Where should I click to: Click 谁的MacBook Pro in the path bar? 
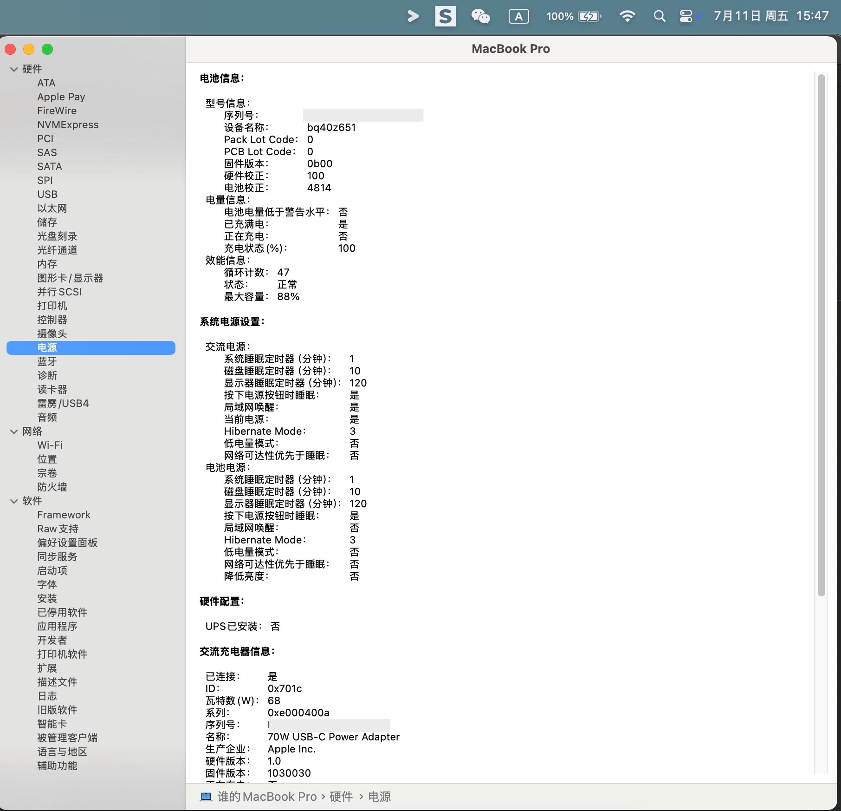267,797
